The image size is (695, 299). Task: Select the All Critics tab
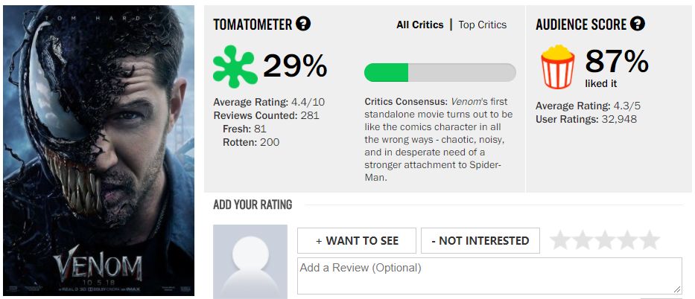(419, 25)
